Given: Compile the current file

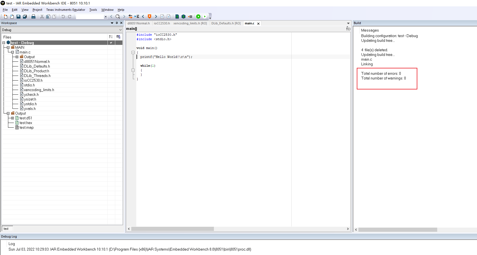Looking at the screenshot, I should click(x=177, y=17).
